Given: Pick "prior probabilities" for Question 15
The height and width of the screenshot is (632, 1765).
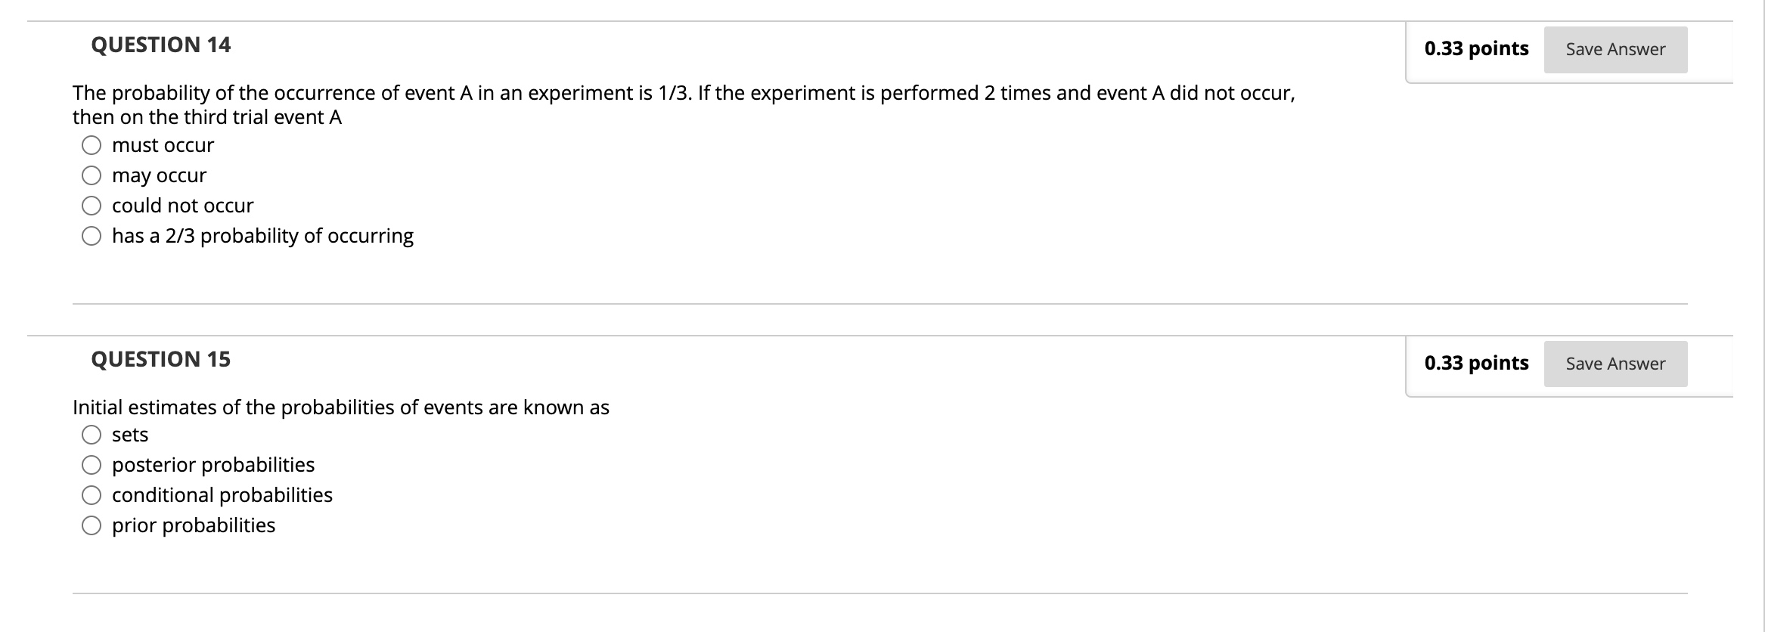Looking at the screenshot, I should (x=92, y=525).
